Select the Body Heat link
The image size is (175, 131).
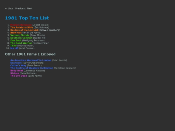click(17, 71)
